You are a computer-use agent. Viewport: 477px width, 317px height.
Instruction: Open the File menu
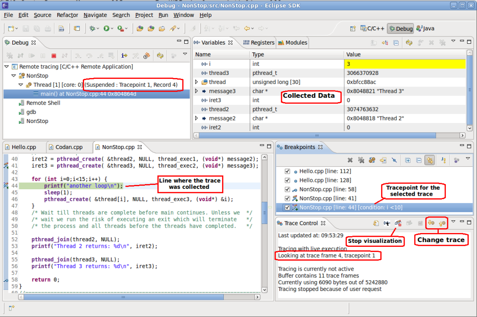(x=8, y=15)
